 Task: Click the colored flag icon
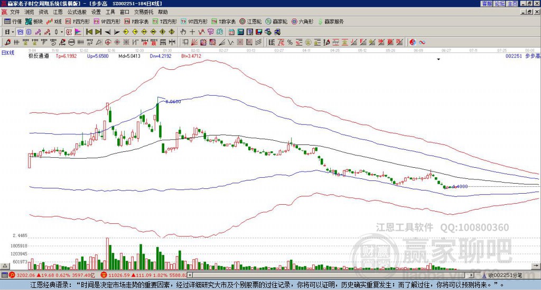click(78, 32)
